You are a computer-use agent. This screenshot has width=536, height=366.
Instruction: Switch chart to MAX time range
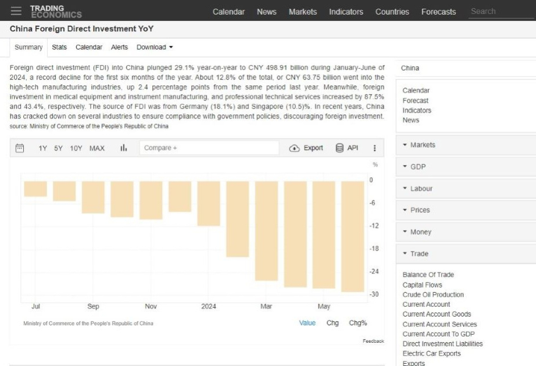[97, 148]
